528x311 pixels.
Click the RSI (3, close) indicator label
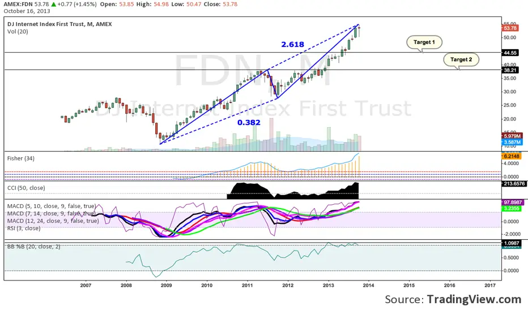click(x=24, y=228)
